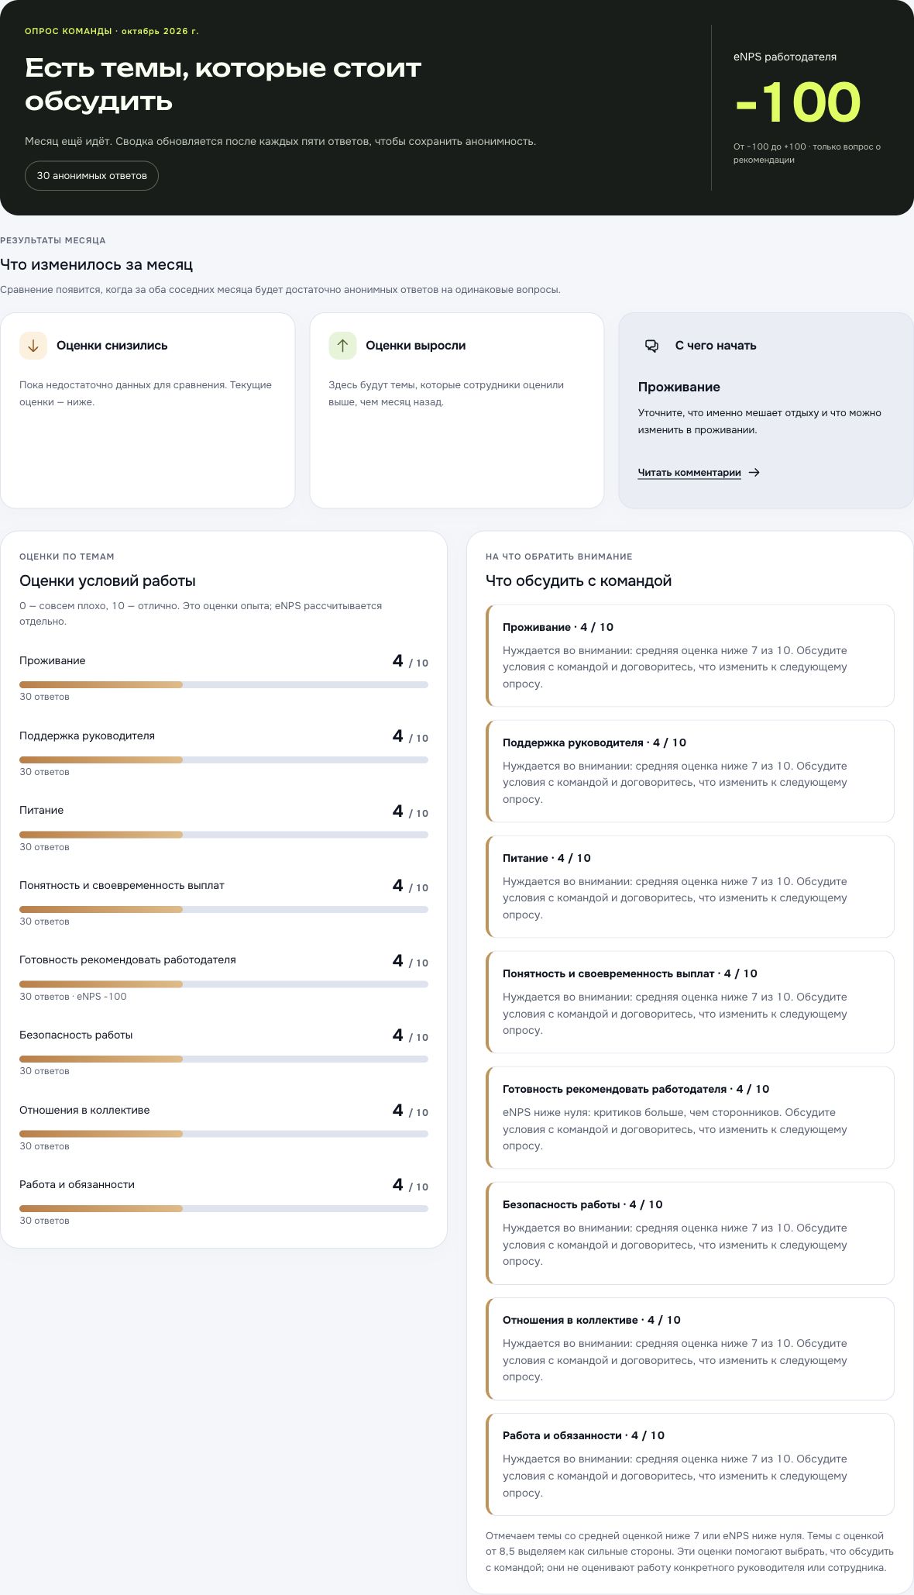The image size is (914, 1595).
Task: Click the Проживание heading in the С чего начать card
Action: click(679, 387)
